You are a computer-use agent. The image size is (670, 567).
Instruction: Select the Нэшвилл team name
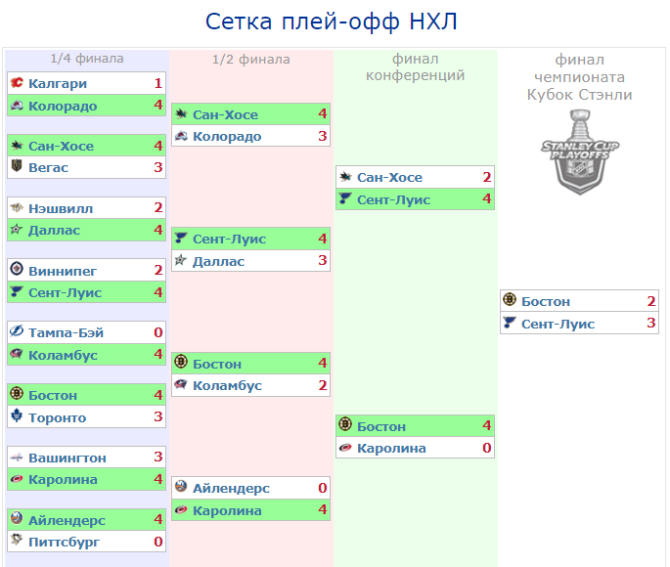pos(61,207)
